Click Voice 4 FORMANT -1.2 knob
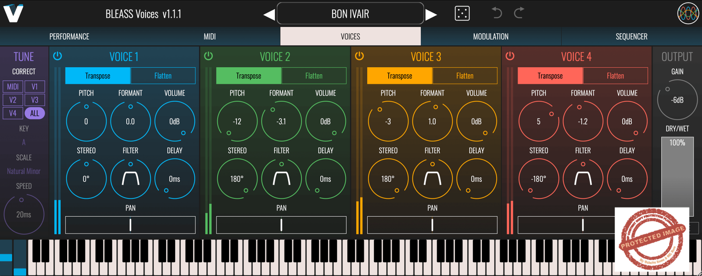 tap(583, 122)
